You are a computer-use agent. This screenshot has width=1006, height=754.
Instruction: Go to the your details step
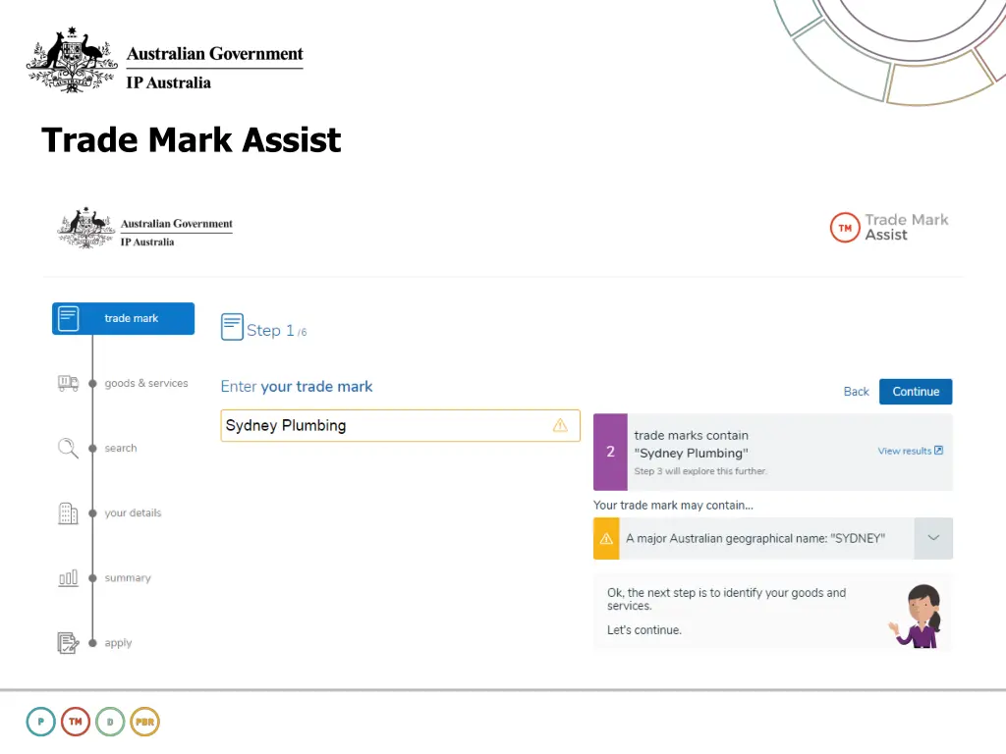tap(133, 512)
